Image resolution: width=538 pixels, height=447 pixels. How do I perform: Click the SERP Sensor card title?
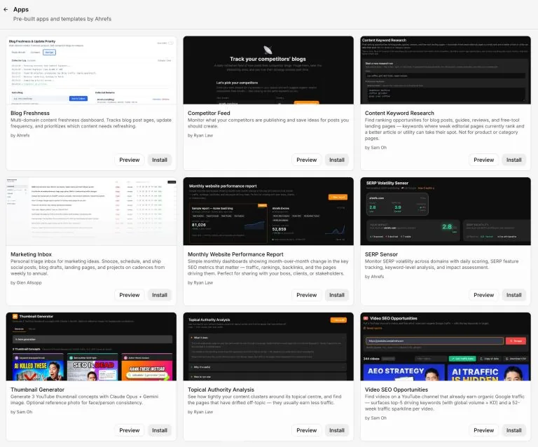(x=381, y=254)
